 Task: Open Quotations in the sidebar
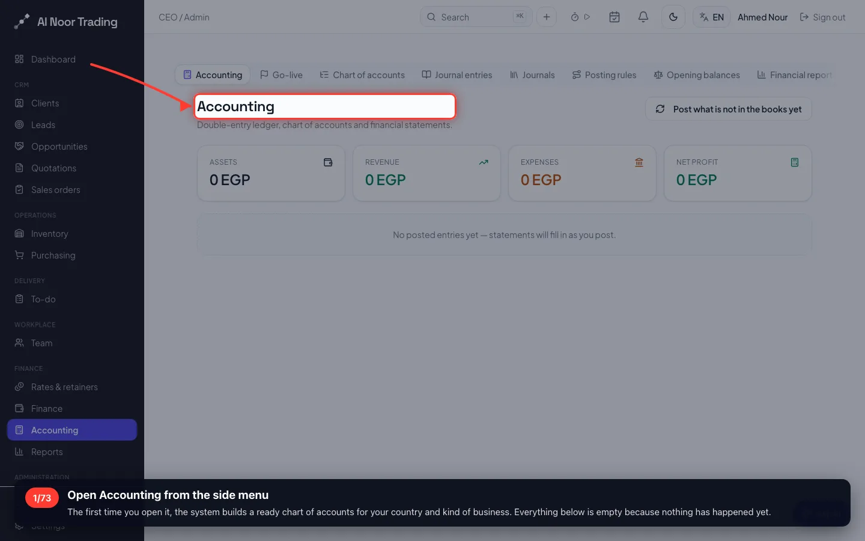[72, 168]
